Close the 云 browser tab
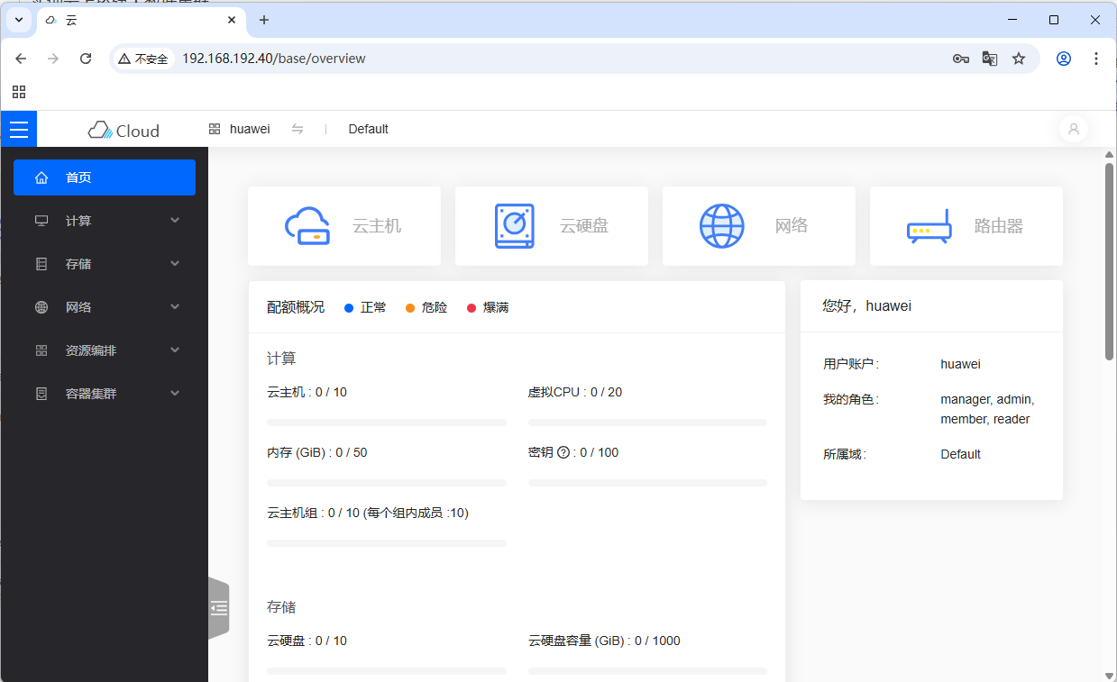This screenshot has width=1117, height=682. point(232,20)
